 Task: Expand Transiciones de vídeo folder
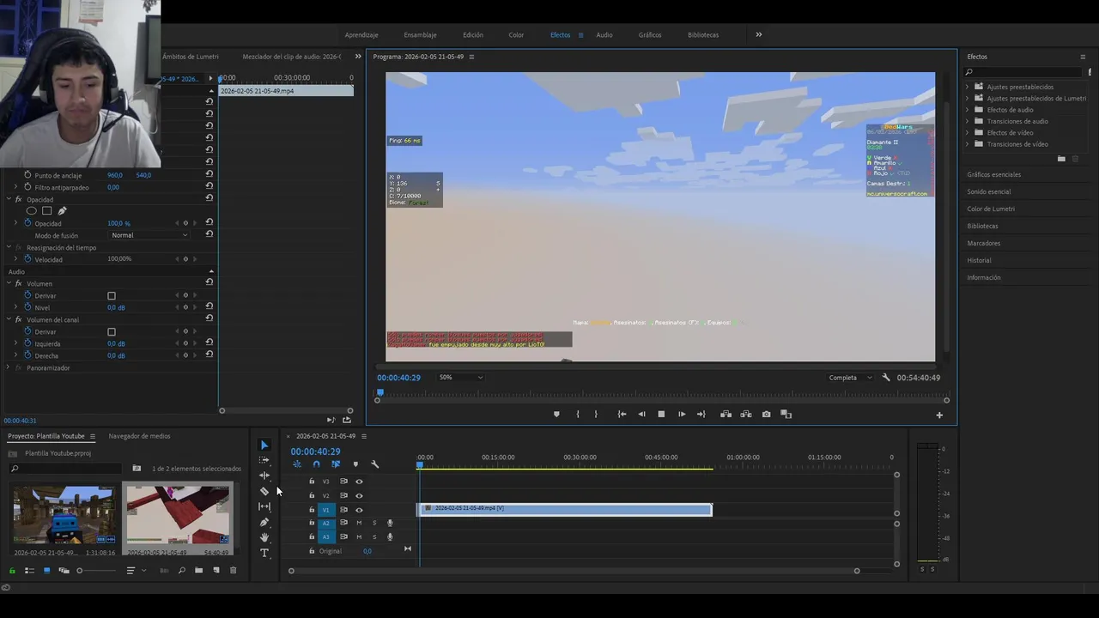coord(967,144)
